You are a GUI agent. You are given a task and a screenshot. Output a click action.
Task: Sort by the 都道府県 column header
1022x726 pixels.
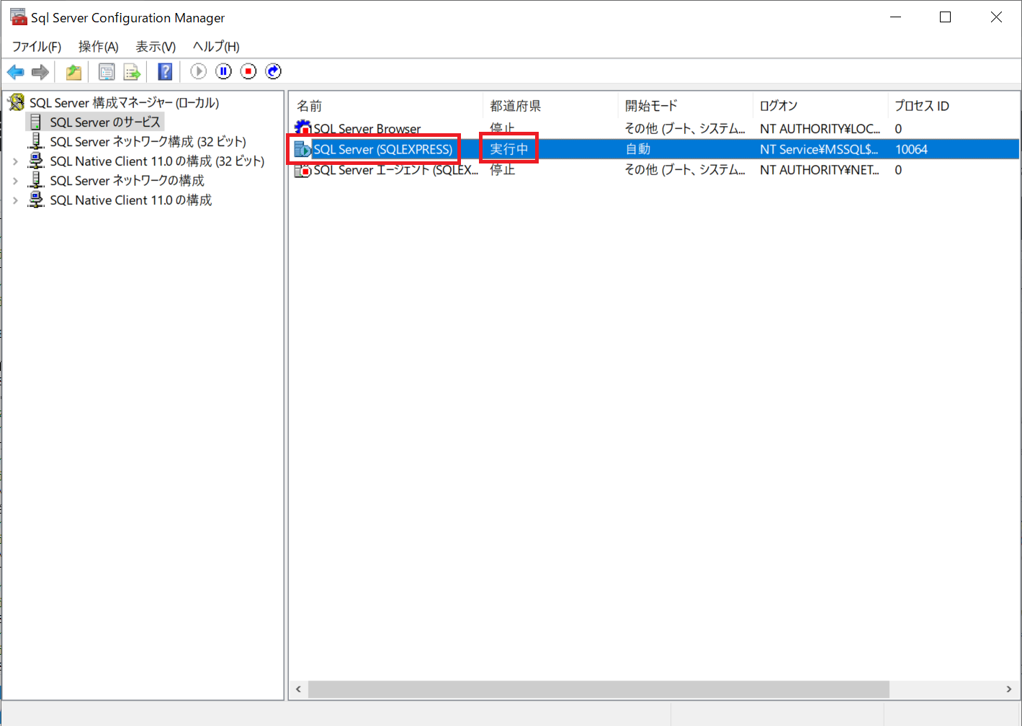tap(550, 106)
